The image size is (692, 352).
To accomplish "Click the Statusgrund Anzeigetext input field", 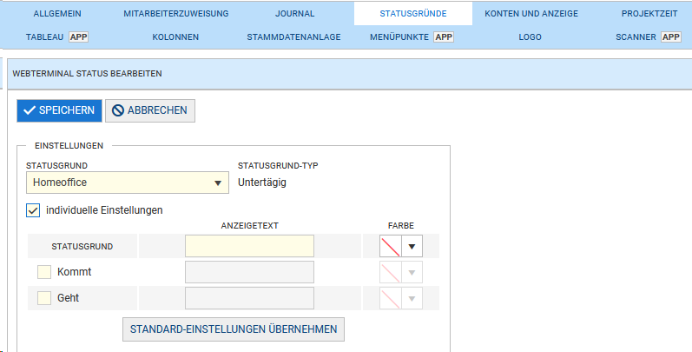I will tap(249, 246).
